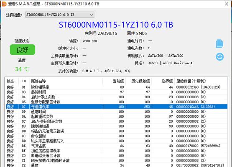Click the 状态 column header
This screenshot has width=232, height=167.
(x=10, y=81)
